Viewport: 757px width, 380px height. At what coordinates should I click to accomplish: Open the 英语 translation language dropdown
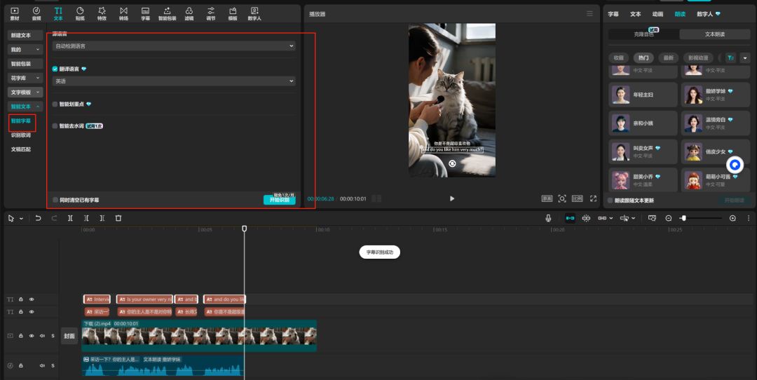(x=174, y=81)
